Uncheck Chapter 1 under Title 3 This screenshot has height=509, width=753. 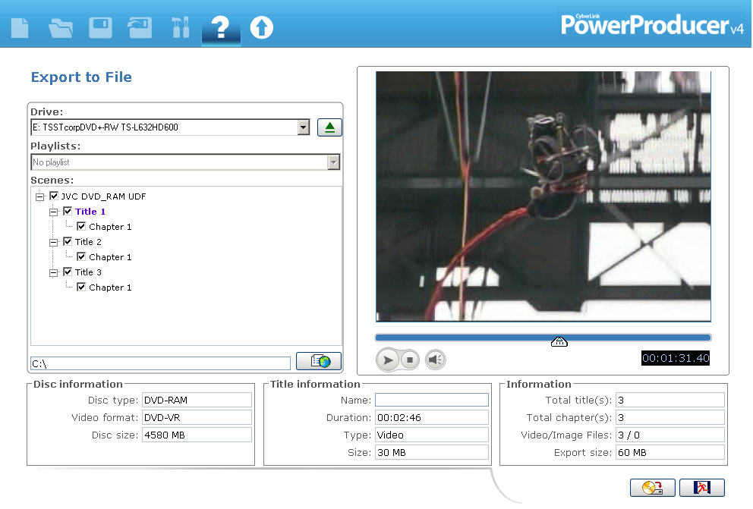coord(81,287)
